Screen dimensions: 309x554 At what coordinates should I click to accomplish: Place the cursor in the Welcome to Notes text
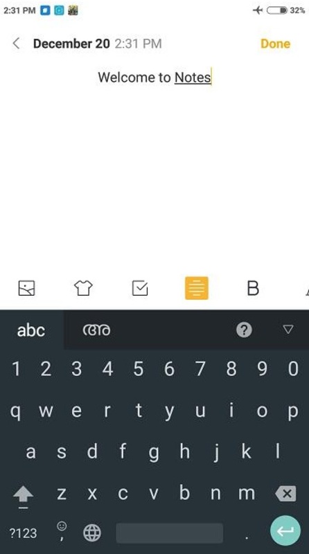(154, 77)
